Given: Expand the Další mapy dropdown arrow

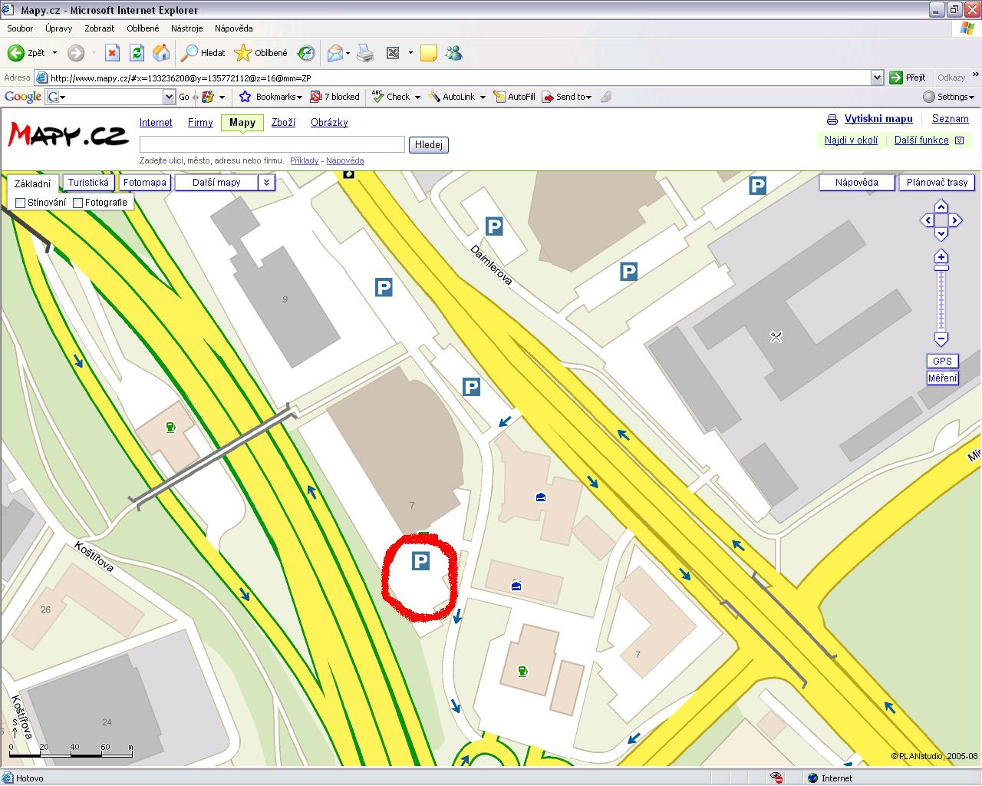Looking at the screenshot, I should pyautogui.click(x=266, y=183).
